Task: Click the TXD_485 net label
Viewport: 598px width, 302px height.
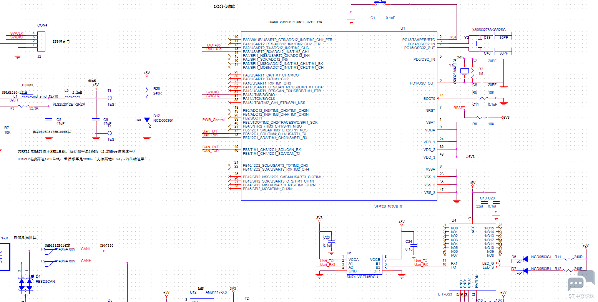Action: 213,45
